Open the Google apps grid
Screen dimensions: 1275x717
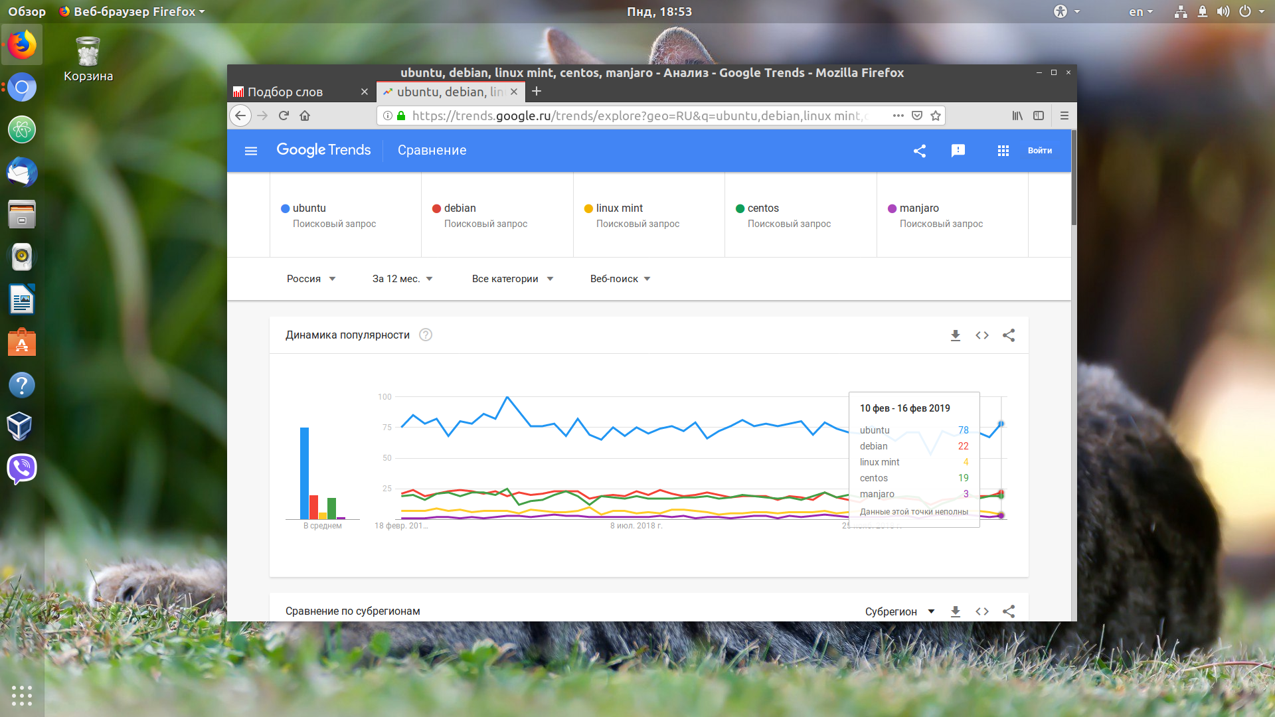[x=1003, y=151]
